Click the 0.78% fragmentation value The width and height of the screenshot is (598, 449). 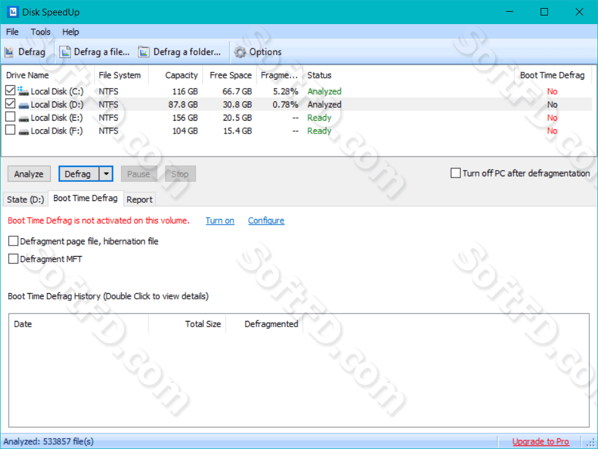(x=285, y=105)
